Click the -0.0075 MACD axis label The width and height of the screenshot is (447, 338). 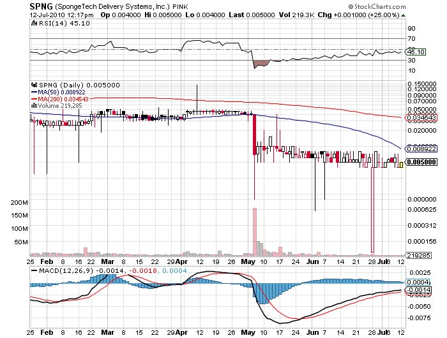[x=419, y=318]
